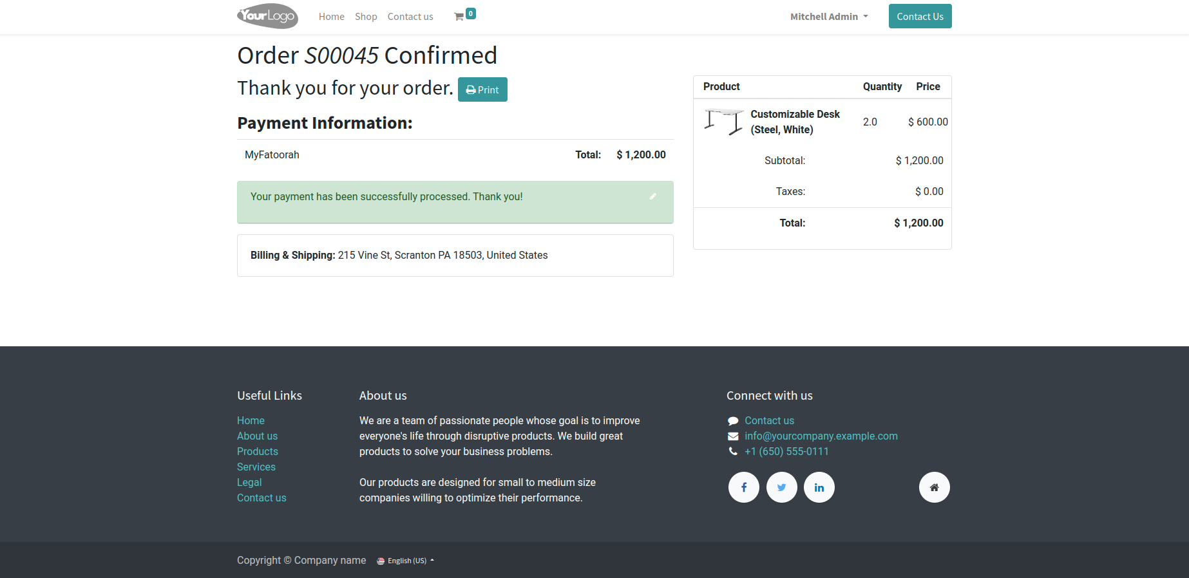Open the info@yourcompany.example.com email link
Image resolution: width=1189 pixels, height=578 pixels.
[x=821, y=436]
